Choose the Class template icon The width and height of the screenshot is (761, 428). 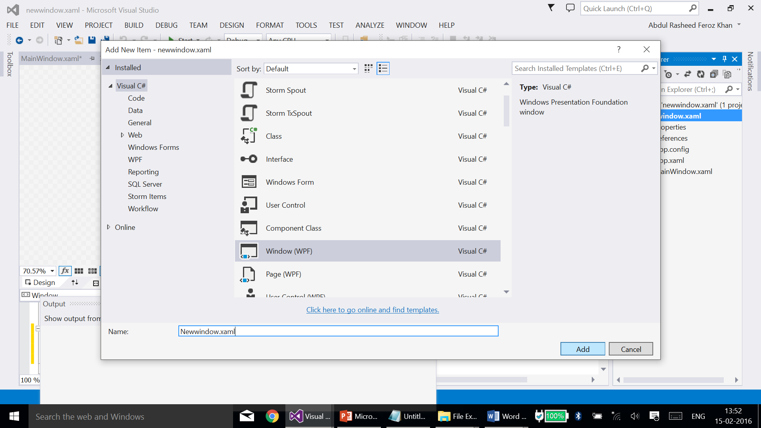coord(249,136)
